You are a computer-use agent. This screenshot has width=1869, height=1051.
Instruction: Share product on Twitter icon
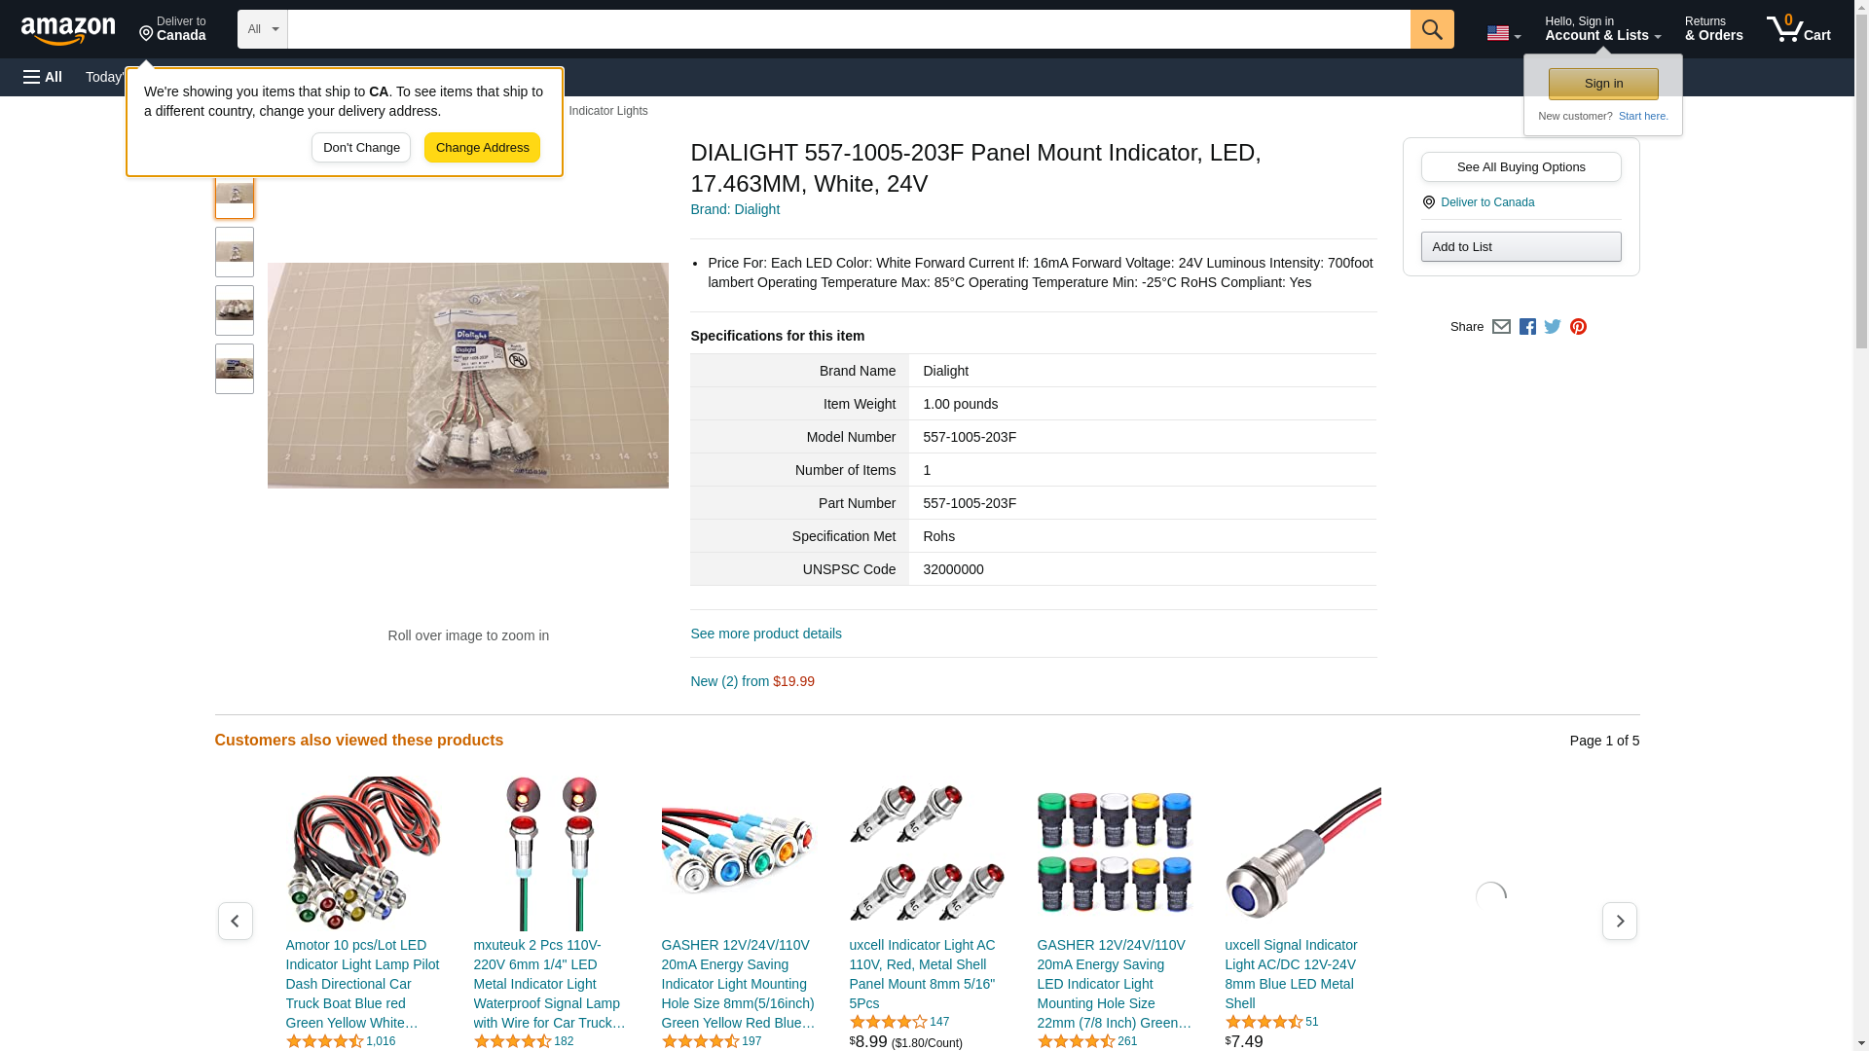coord(1553,327)
